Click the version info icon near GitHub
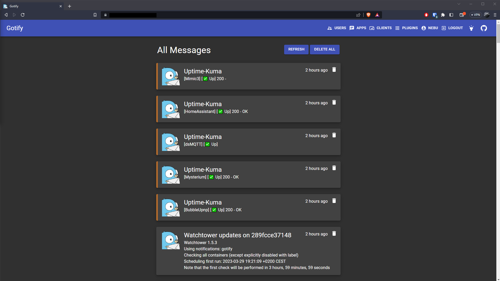The width and height of the screenshot is (500, 281). coord(471,29)
